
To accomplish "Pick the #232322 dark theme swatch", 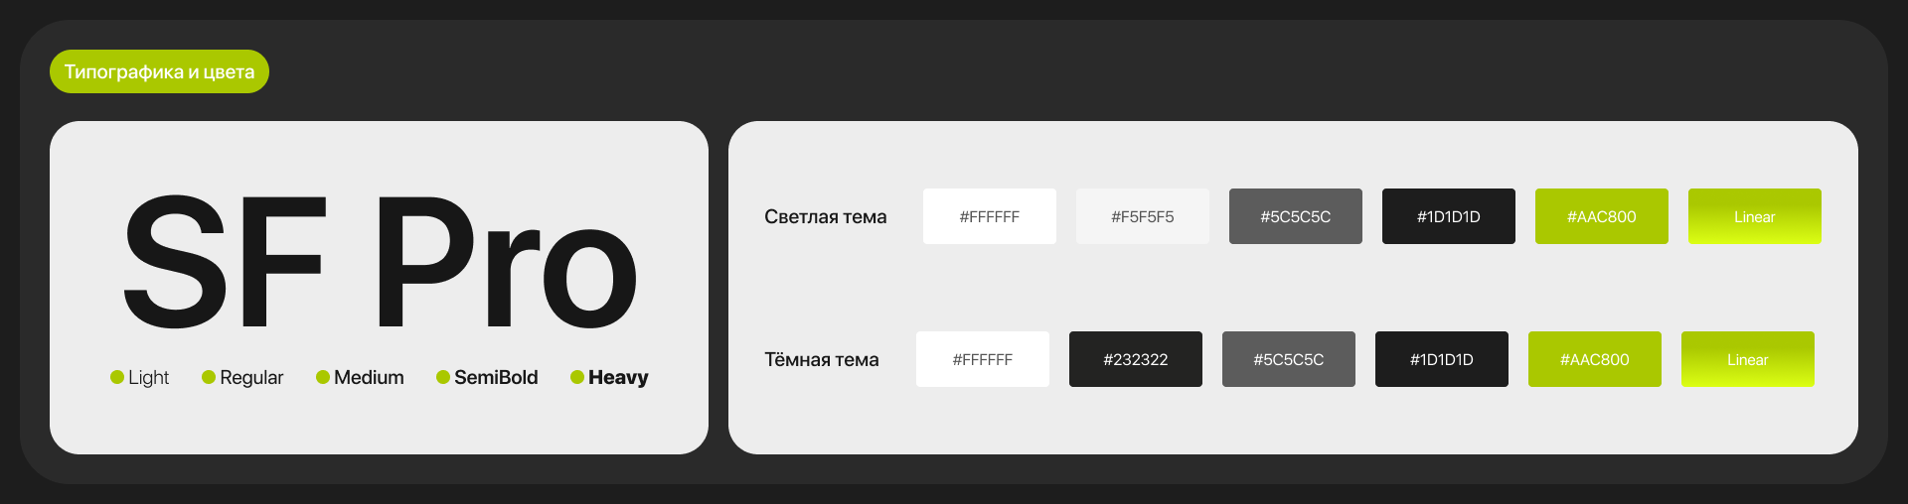I will point(1135,359).
